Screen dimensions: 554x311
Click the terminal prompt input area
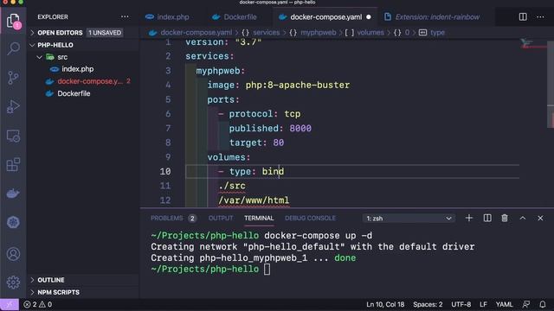pos(267,270)
